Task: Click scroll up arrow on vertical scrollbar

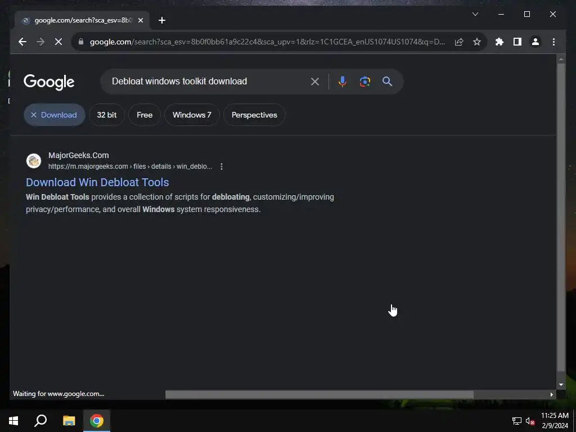Action: point(561,58)
